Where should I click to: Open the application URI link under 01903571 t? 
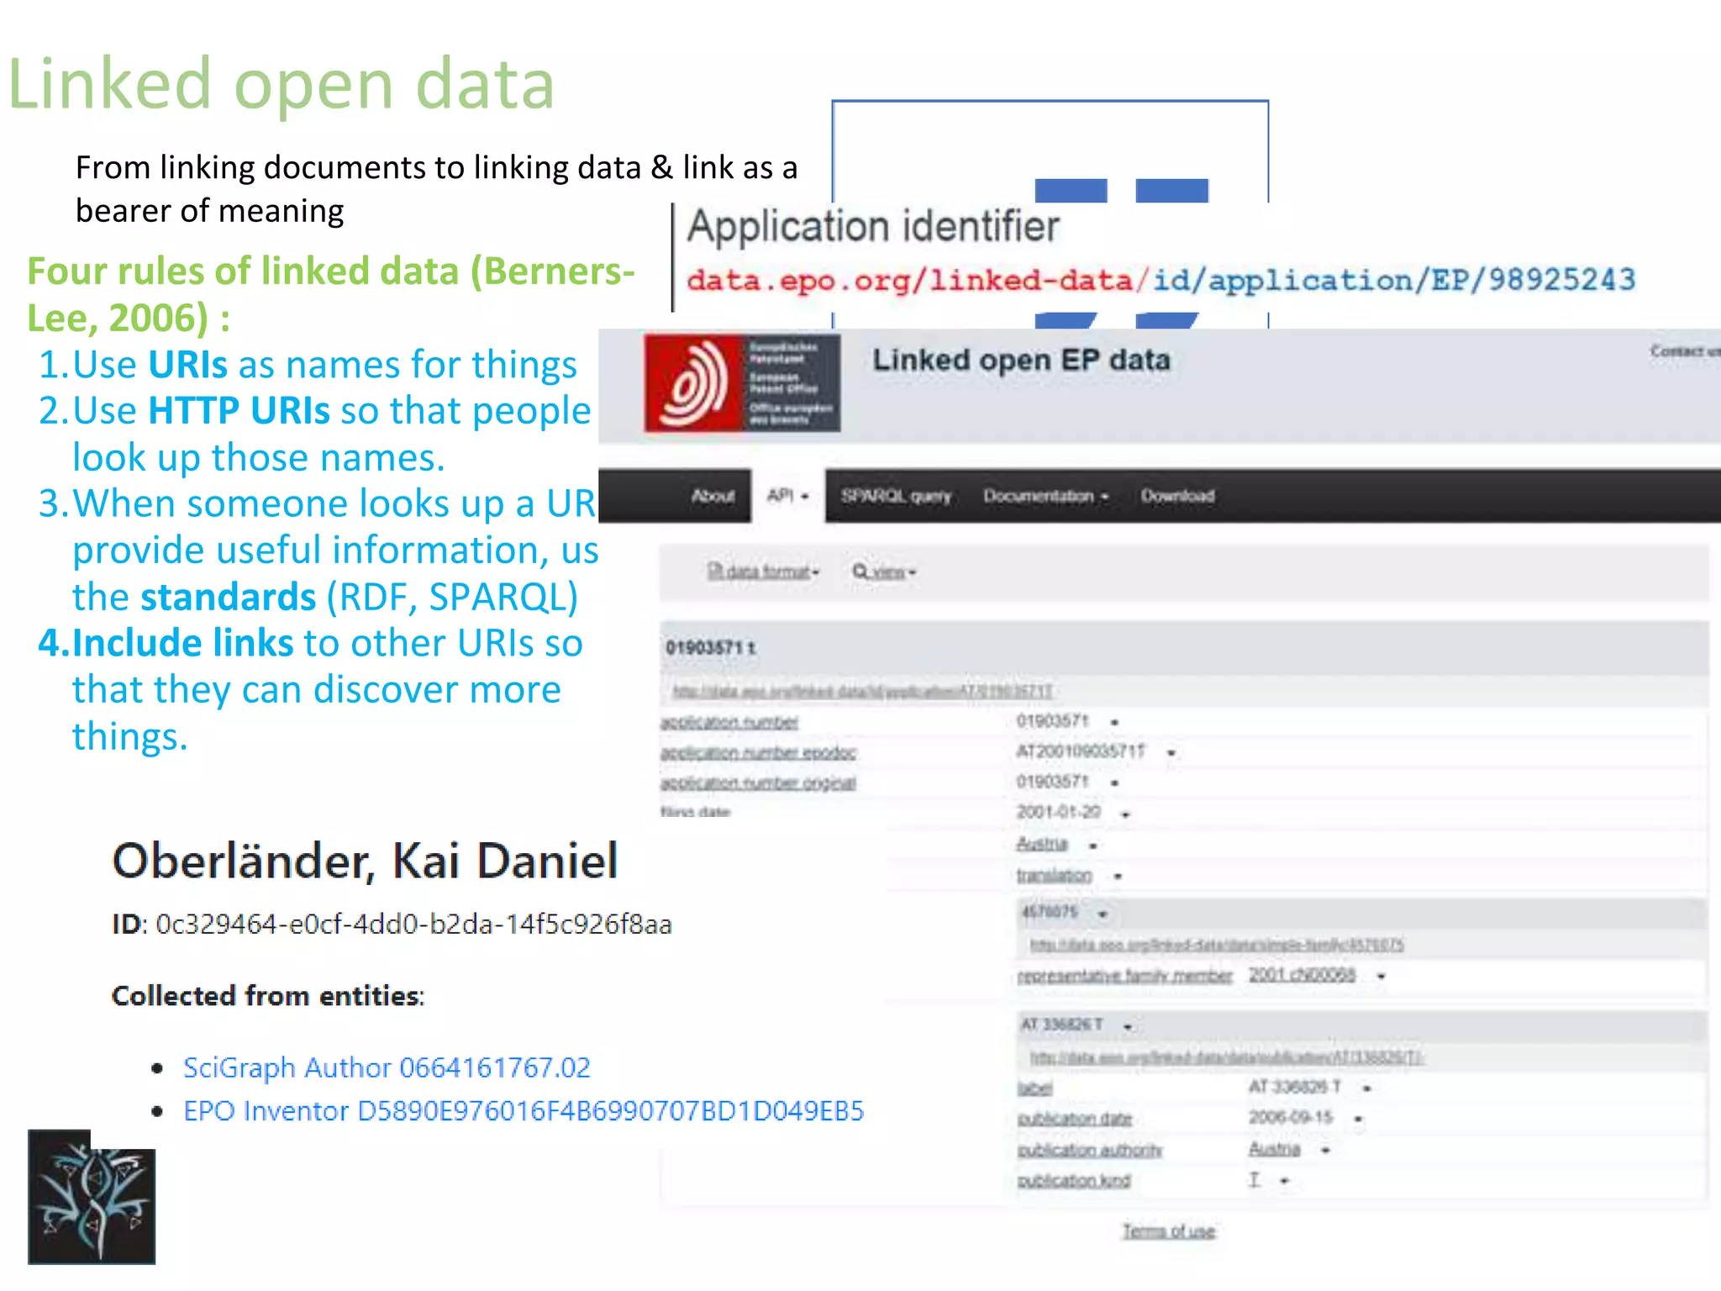click(x=862, y=691)
